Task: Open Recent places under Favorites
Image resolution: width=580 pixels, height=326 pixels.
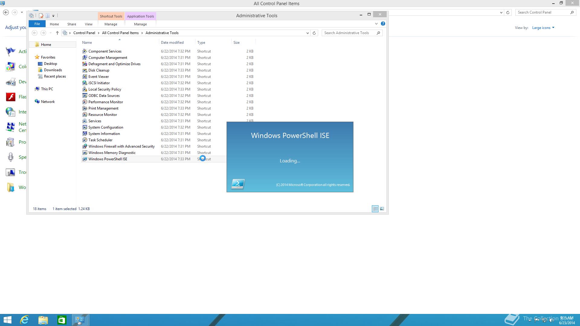Action: click(x=55, y=76)
